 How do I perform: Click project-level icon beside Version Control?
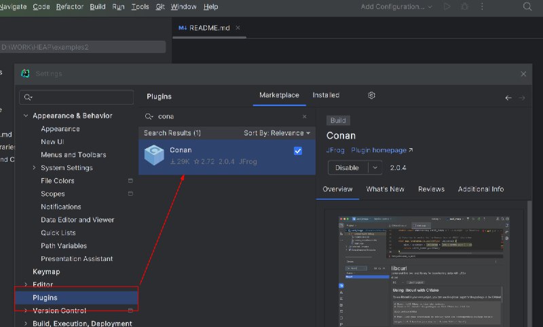pos(130,311)
